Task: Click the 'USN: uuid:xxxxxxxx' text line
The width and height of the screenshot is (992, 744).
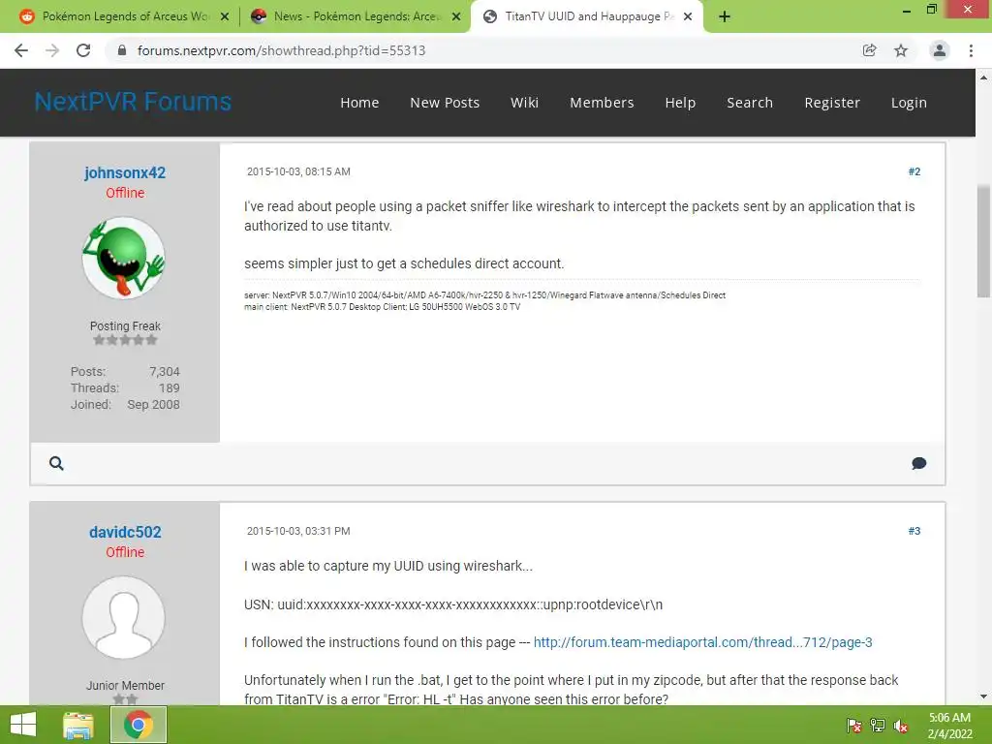Action: pos(453,604)
